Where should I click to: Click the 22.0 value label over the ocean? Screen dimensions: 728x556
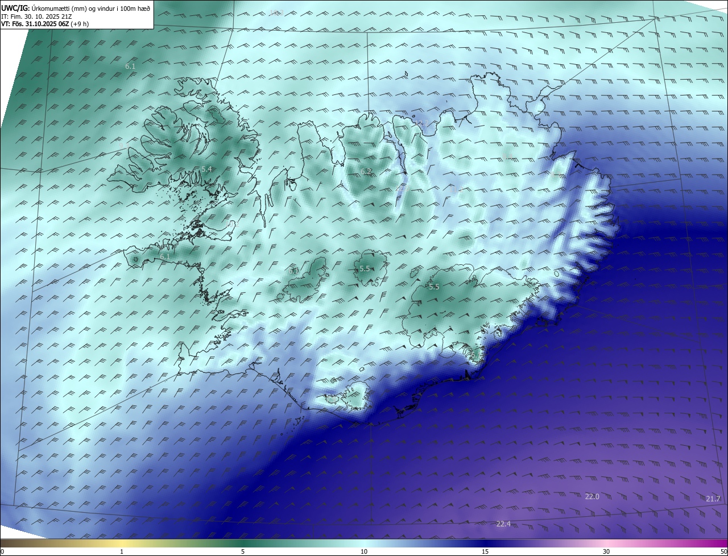(x=592, y=496)
